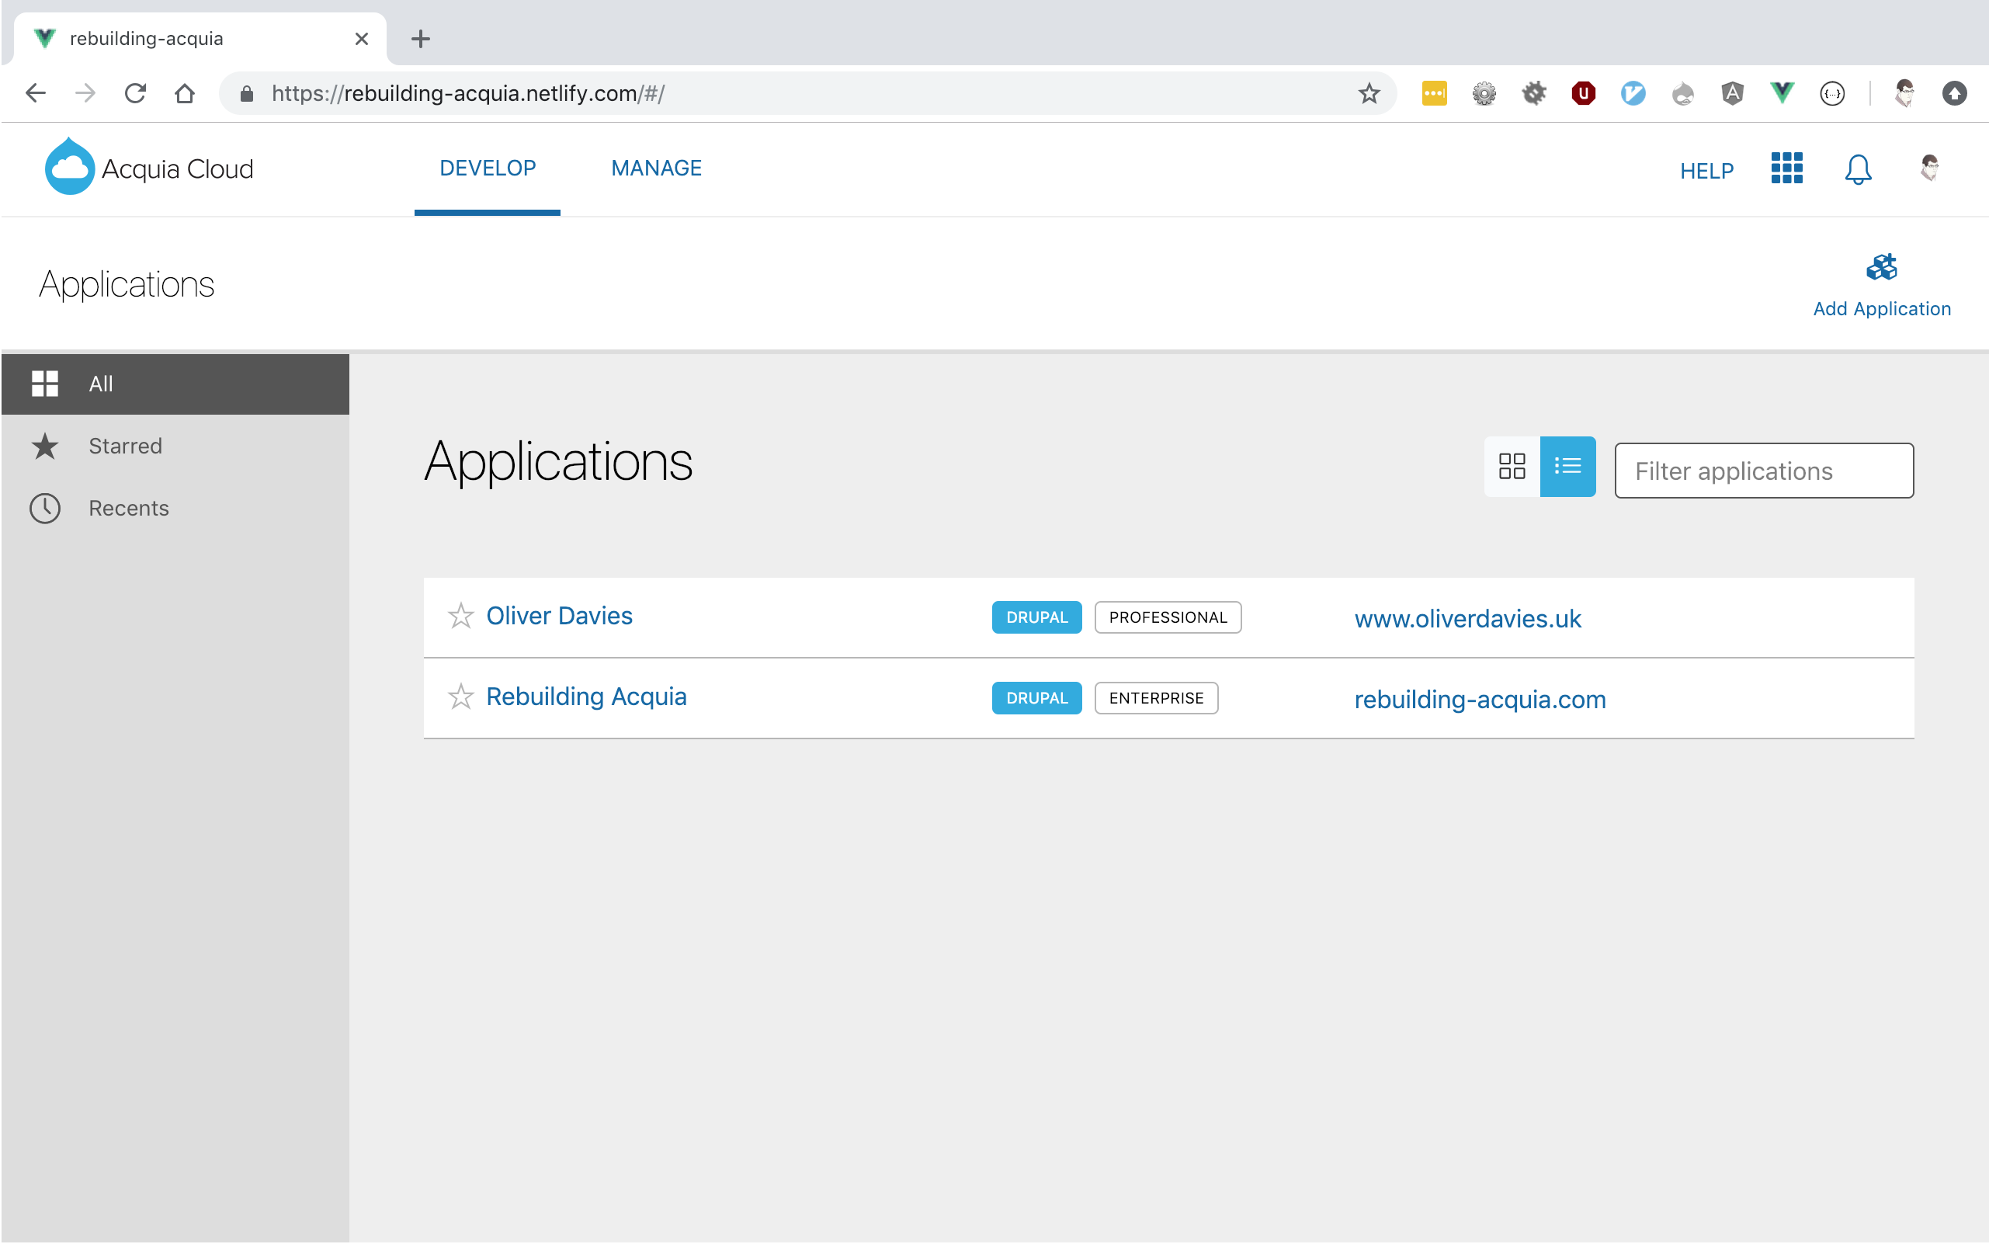Star the Rebuilding Acquia application
1989x1244 pixels.
[460, 697]
